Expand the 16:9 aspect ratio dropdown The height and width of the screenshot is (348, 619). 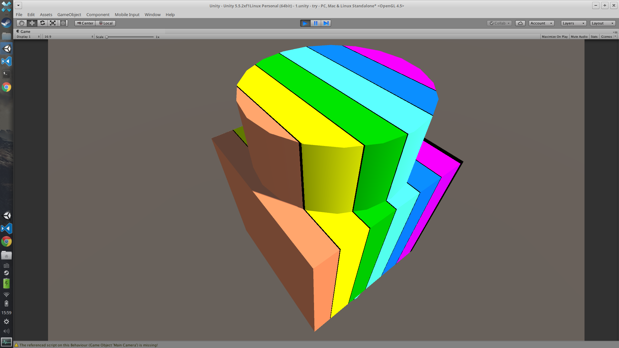[x=69, y=37]
